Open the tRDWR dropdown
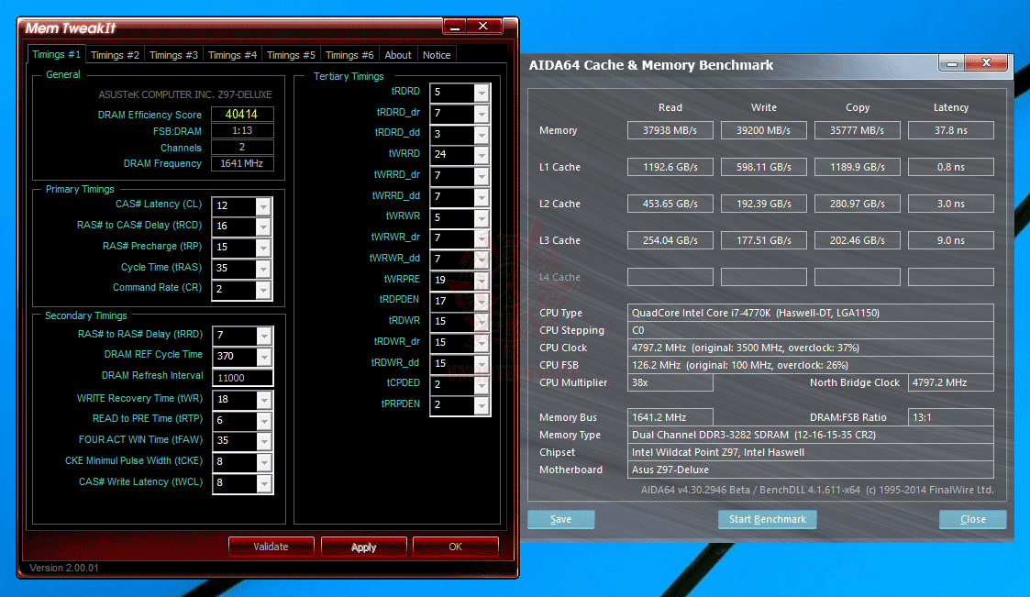Viewport: 1030px width, 597px height. point(482,322)
